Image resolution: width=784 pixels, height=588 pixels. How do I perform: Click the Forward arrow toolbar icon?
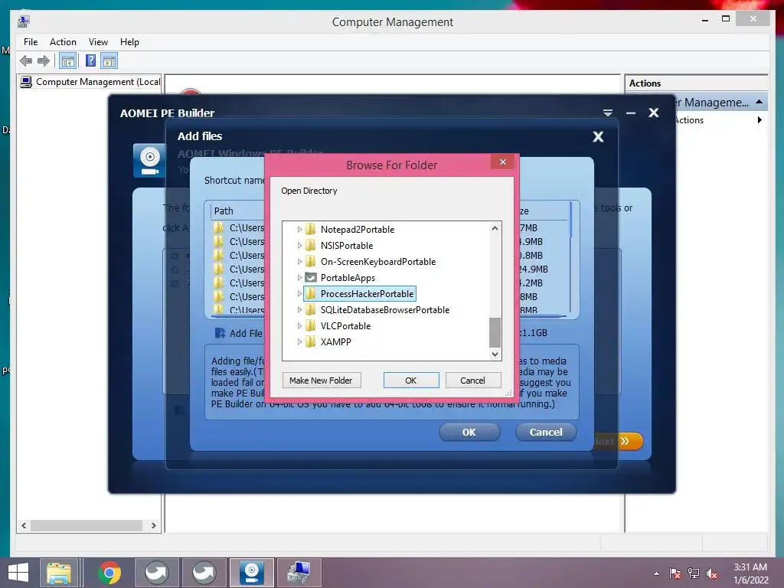pos(44,61)
